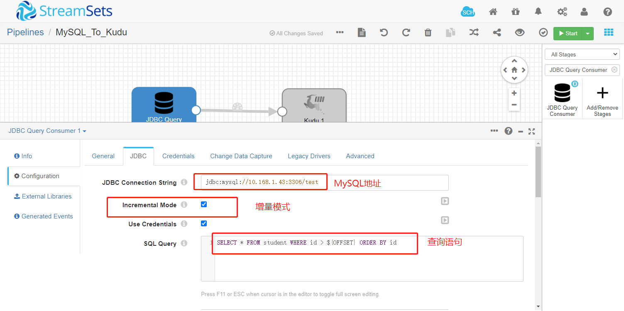Screen dimensions: 624x311
Task: Zoom out on the canvas
Action: click(x=514, y=105)
